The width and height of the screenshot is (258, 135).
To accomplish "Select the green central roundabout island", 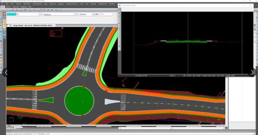I will tap(79, 101).
